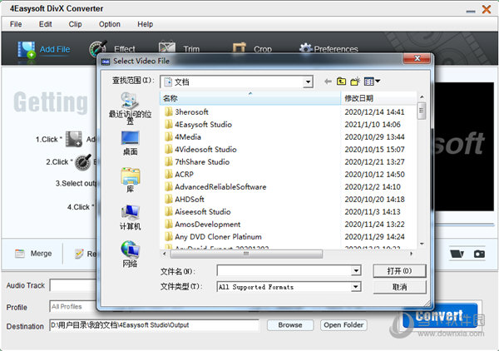Click the Open (打开) button

[399, 271]
